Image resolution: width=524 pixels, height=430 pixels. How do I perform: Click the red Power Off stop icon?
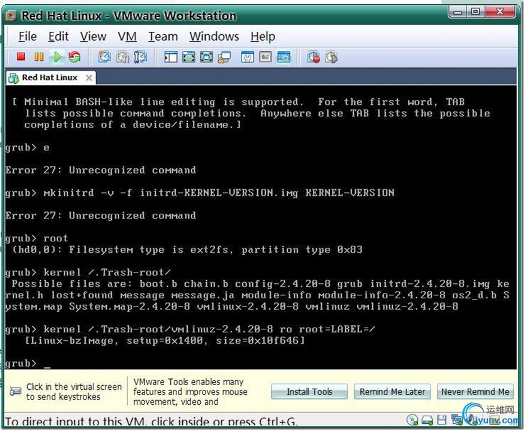point(21,57)
